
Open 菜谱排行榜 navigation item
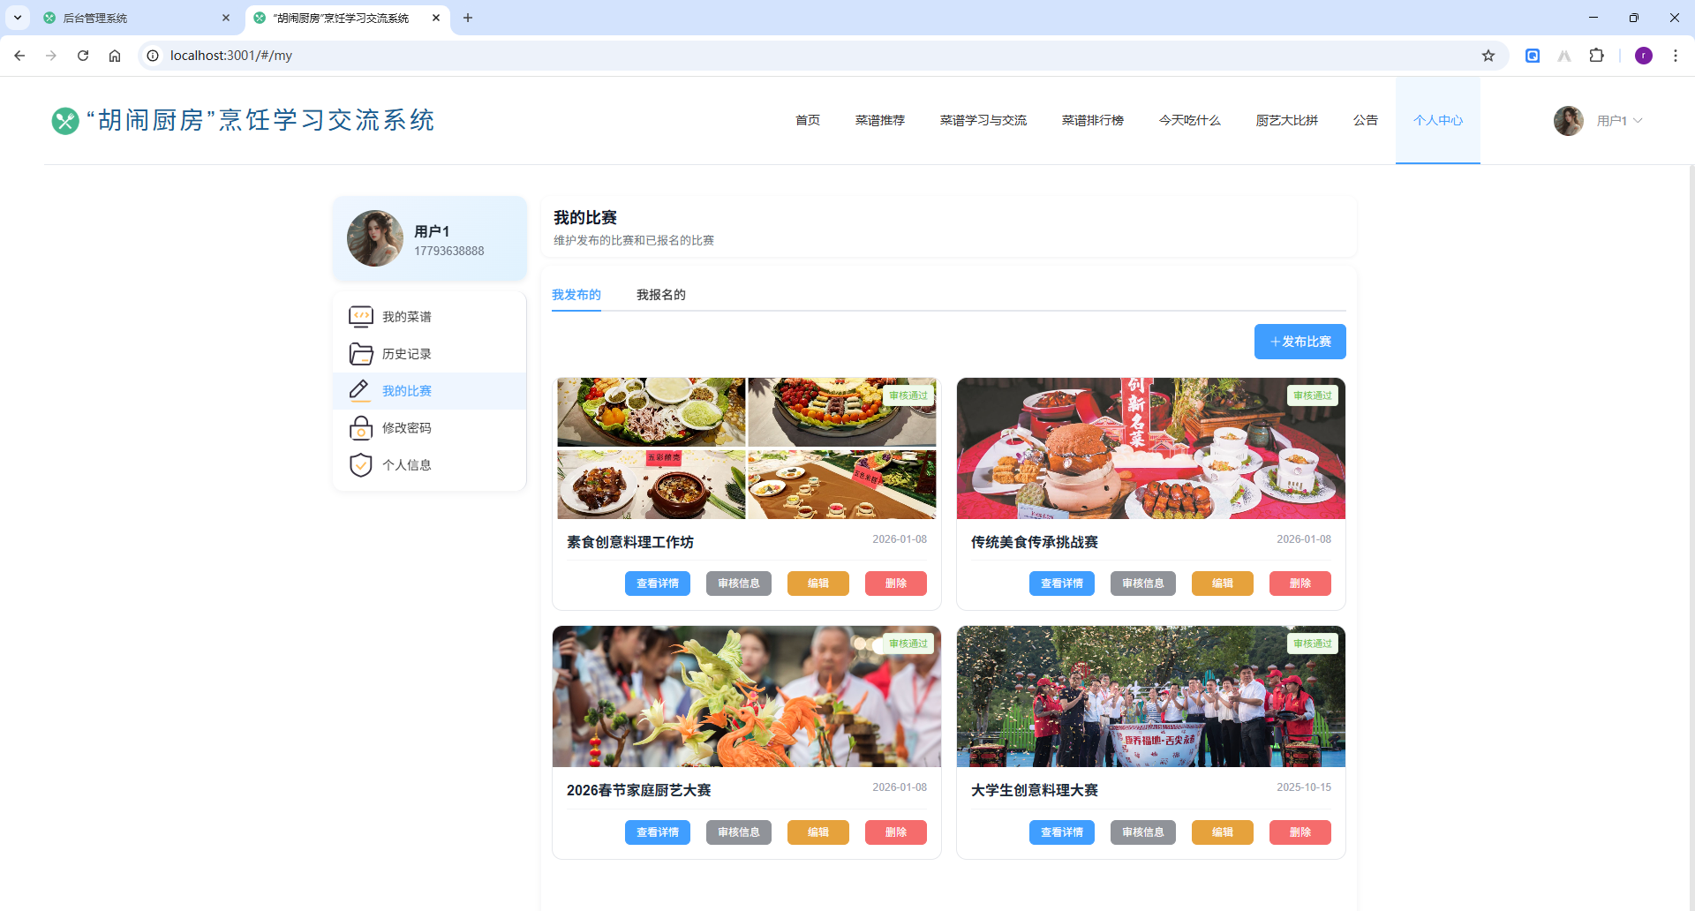click(1093, 121)
